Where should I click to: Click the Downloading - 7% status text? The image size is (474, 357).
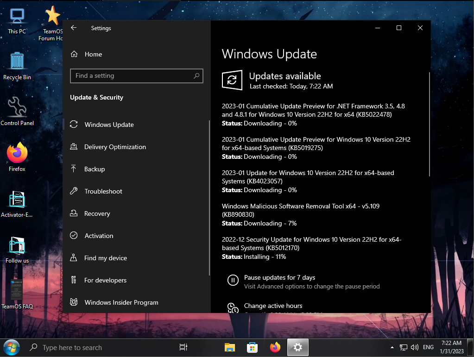pyautogui.click(x=270, y=223)
